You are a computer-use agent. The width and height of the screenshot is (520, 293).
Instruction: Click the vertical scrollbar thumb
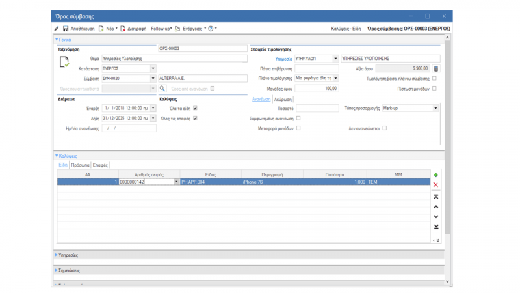click(447, 137)
